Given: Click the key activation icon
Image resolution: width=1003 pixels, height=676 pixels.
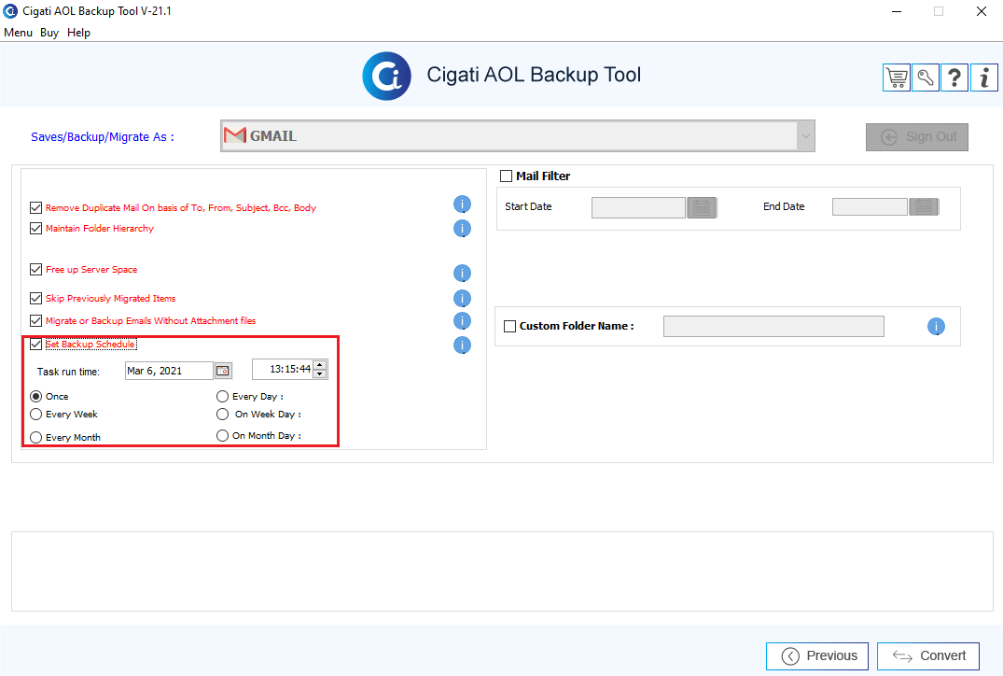Looking at the screenshot, I should click(x=925, y=78).
